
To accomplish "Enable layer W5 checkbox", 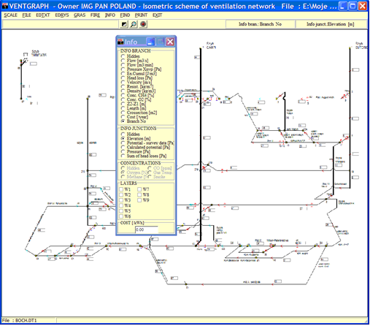I will (121, 211).
